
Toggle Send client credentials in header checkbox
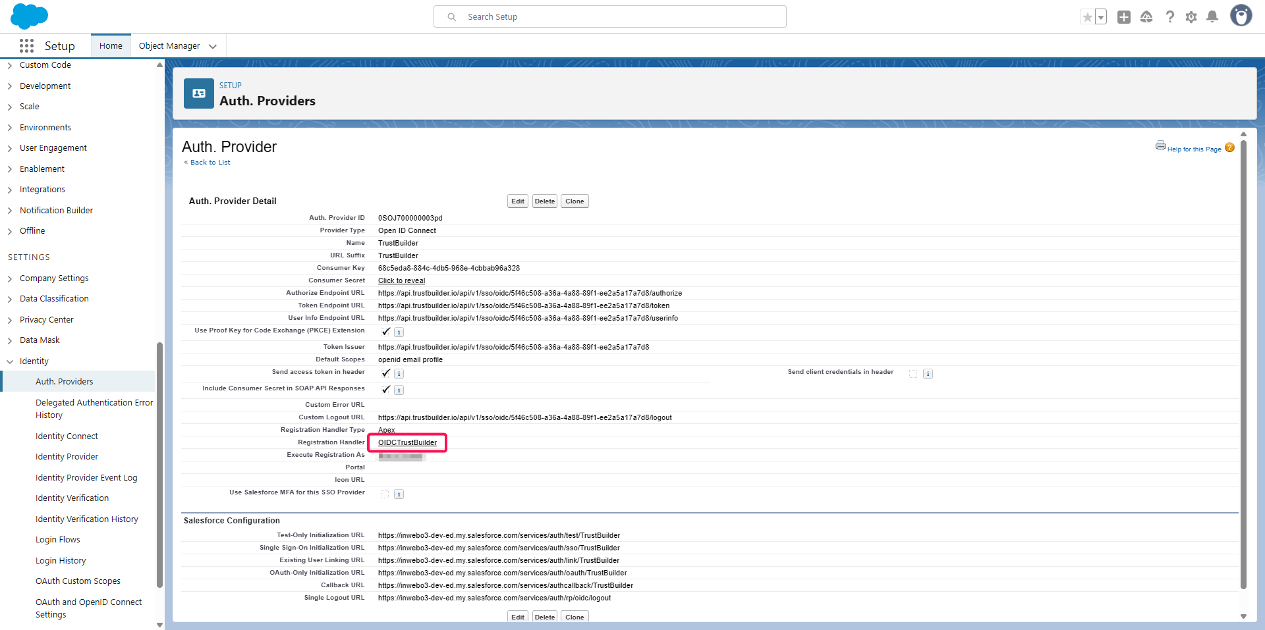tap(913, 373)
